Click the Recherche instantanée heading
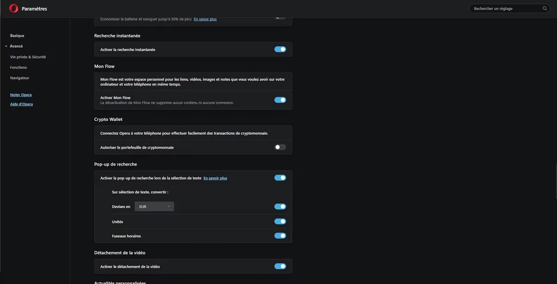557x284 pixels. click(x=117, y=36)
